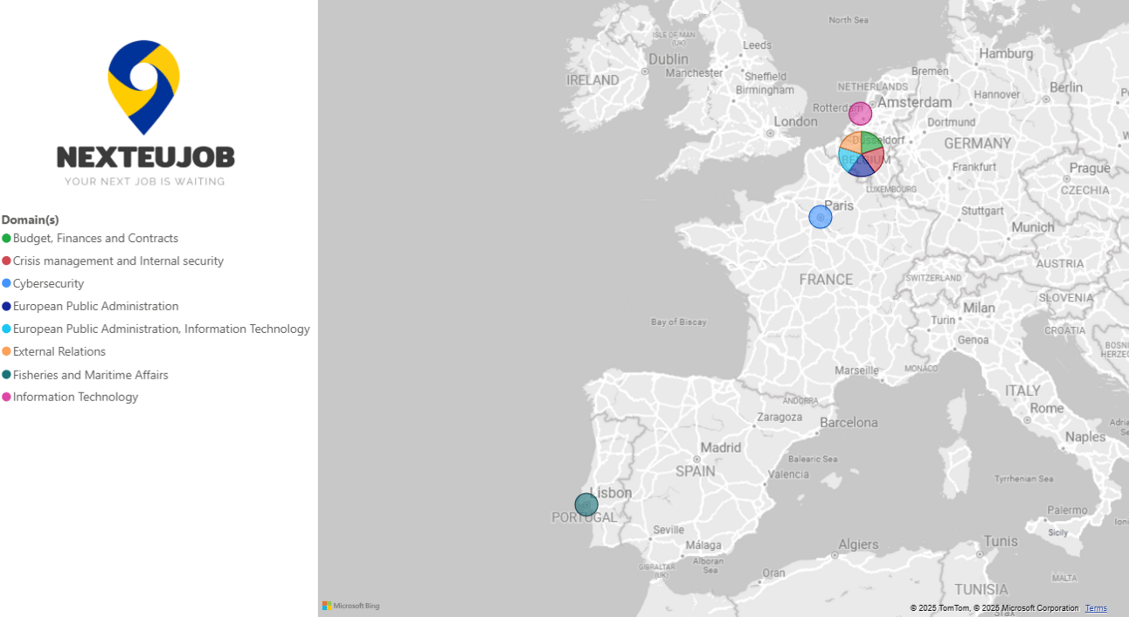The image size is (1129, 617).
Task: Click the Naples label on the map
Action: [1084, 437]
